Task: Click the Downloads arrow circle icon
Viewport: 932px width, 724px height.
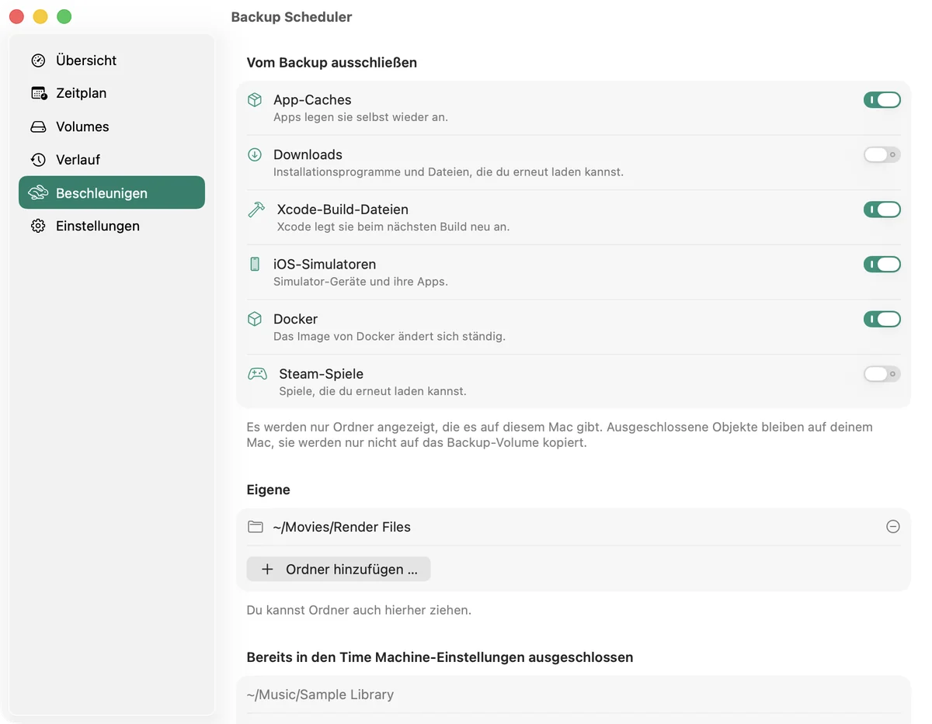Action: [255, 154]
